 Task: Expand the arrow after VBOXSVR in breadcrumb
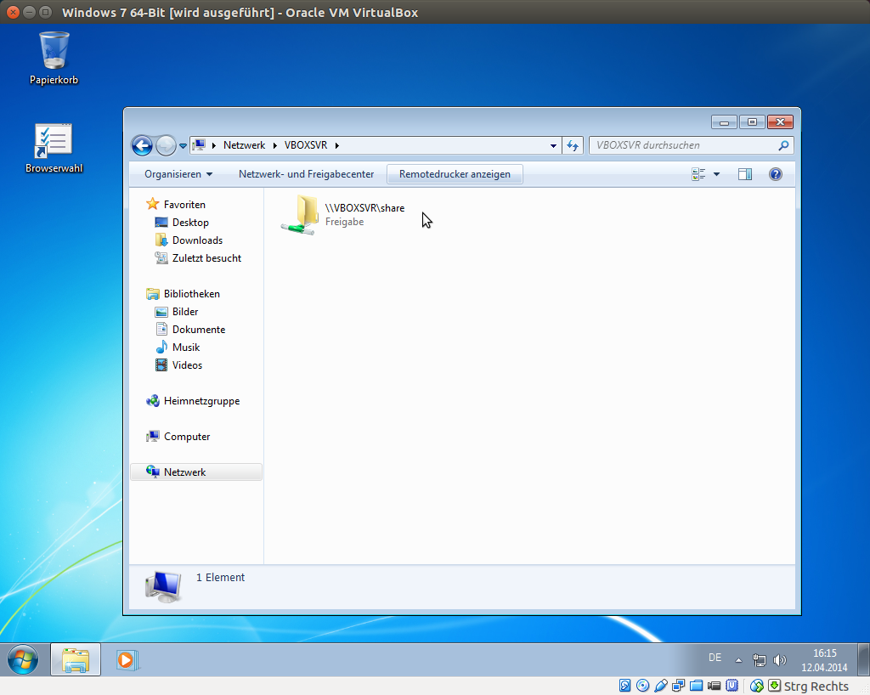[x=336, y=145]
